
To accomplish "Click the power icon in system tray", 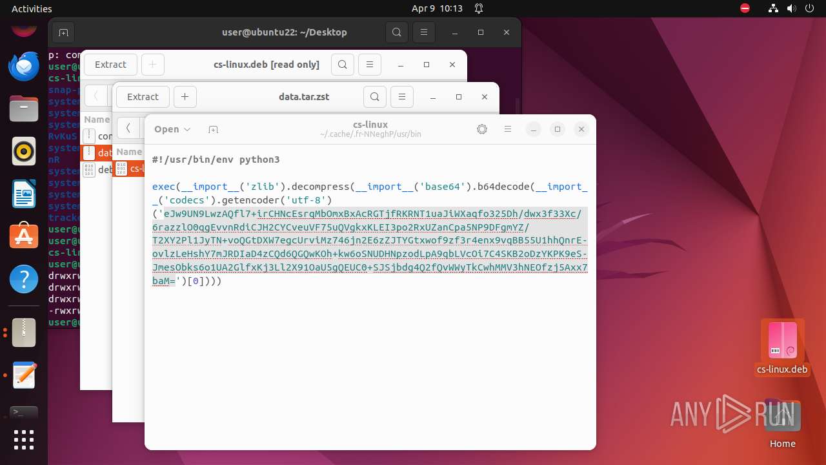I will [x=809, y=8].
